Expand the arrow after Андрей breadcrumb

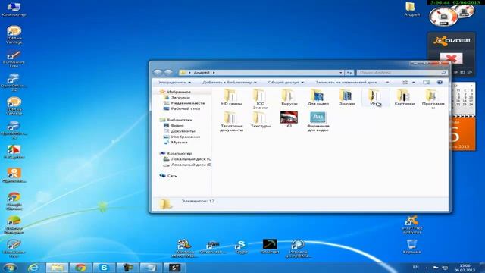(x=214, y=73)
